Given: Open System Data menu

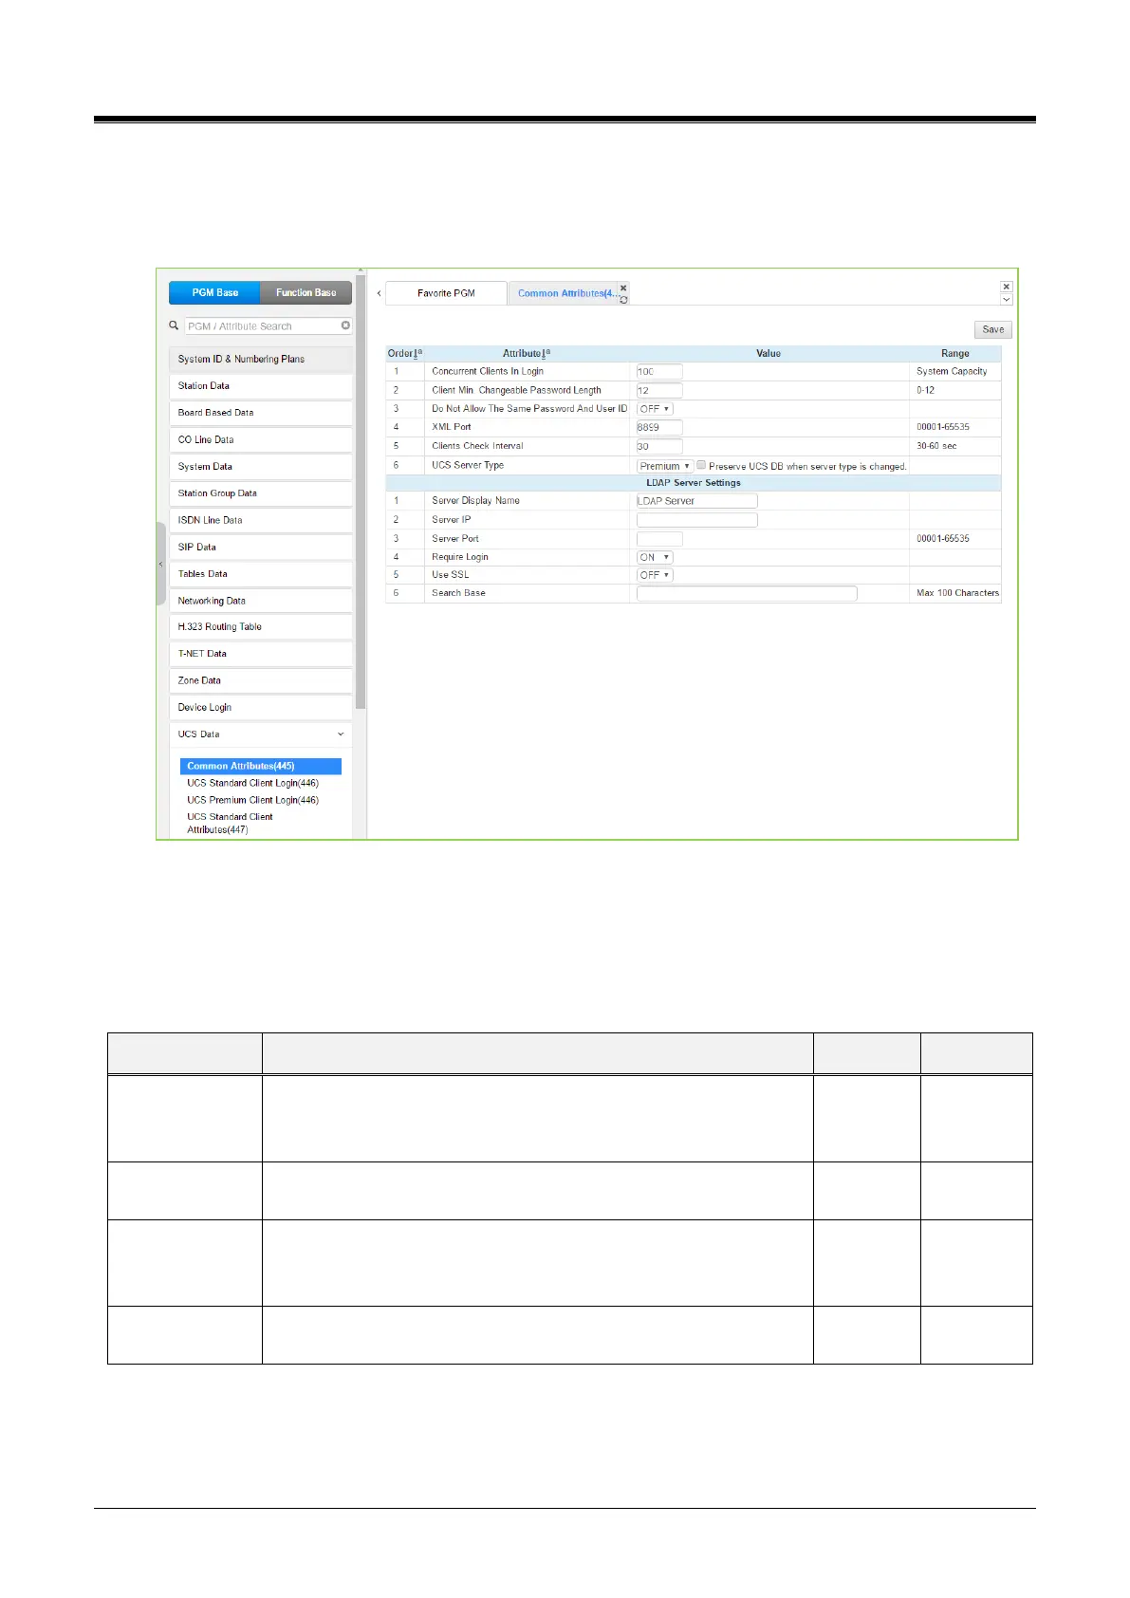Looking at the screenshot, I should click(x=260, y=467).
